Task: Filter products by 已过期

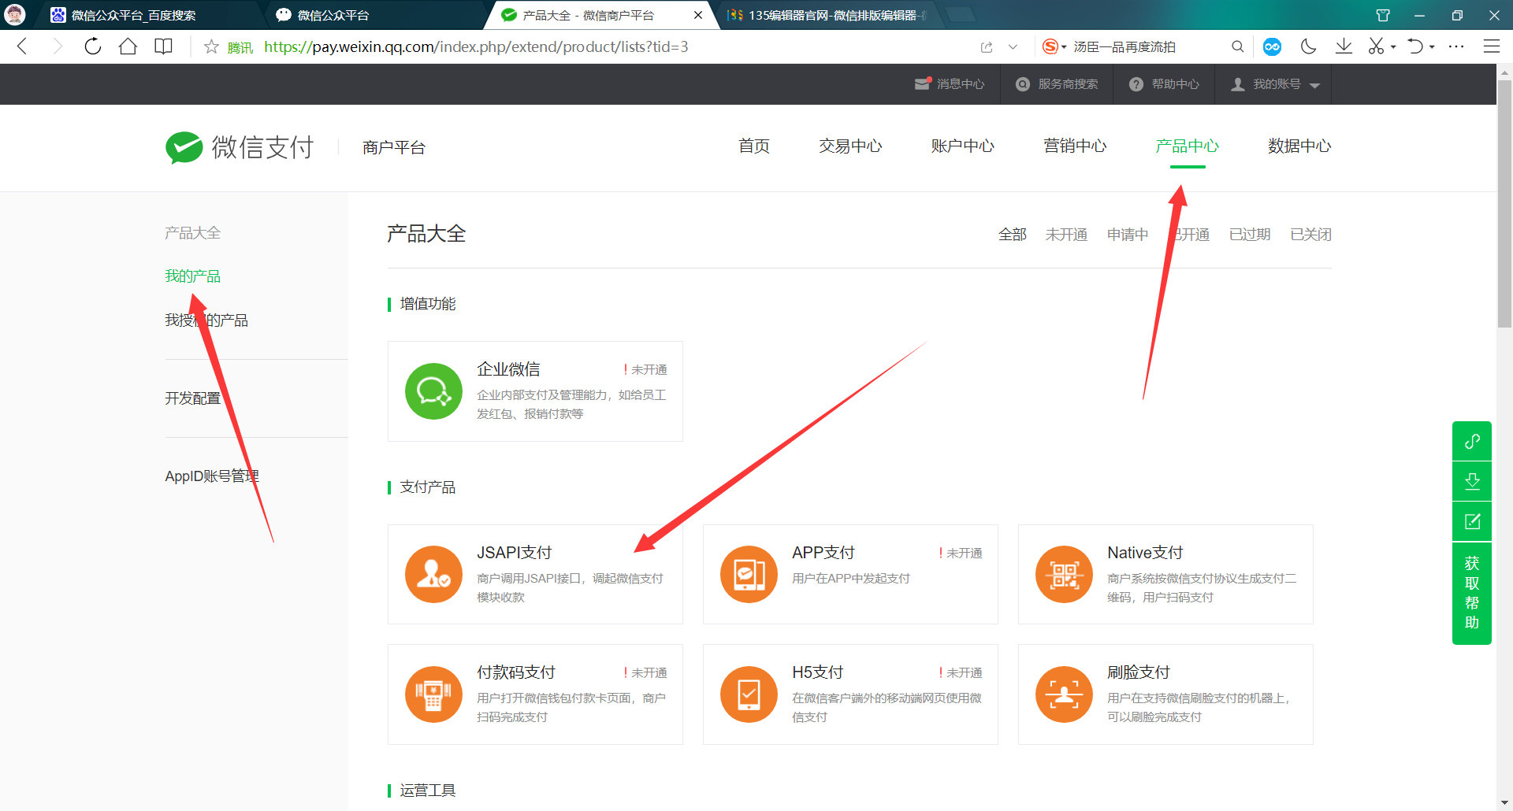Action: point(1250,235)
